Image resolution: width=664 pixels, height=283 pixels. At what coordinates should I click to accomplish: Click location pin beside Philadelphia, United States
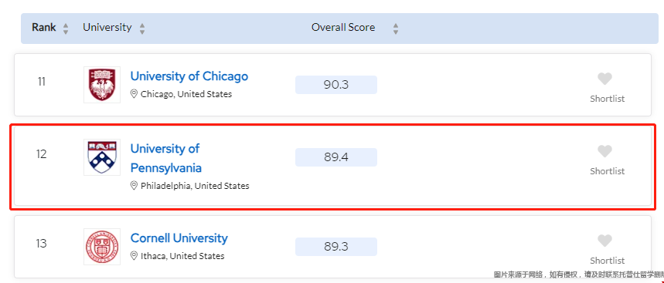click(x=134, y=185)
